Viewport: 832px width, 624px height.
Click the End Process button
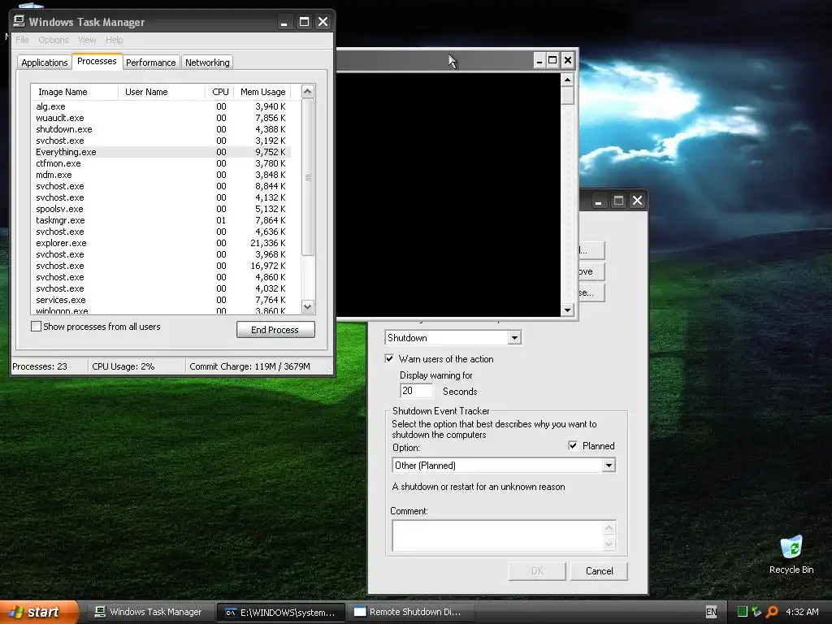pos(275,330)
